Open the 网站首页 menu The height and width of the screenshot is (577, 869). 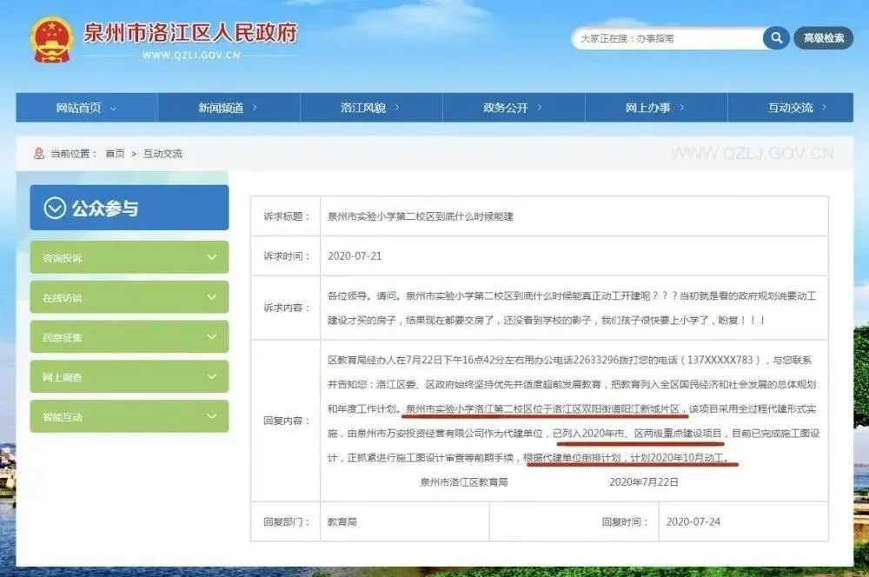[x=86, y=108]
